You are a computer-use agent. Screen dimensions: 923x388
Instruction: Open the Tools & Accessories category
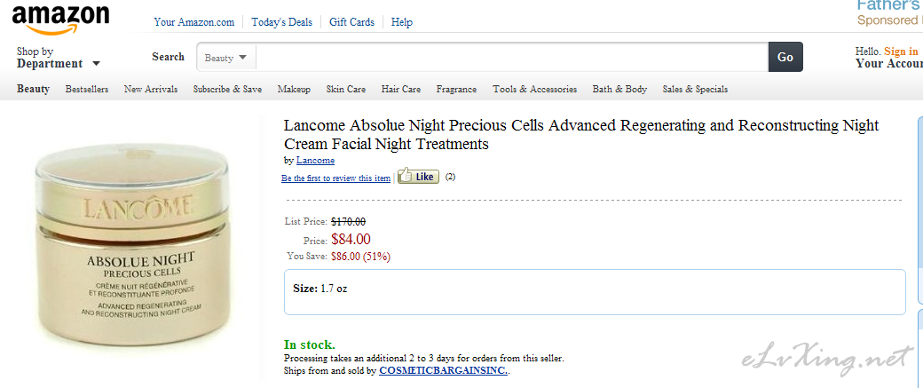[x=534, y=90]
